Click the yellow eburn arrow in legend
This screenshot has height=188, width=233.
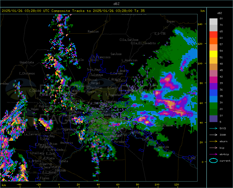[x=213, y=141]
